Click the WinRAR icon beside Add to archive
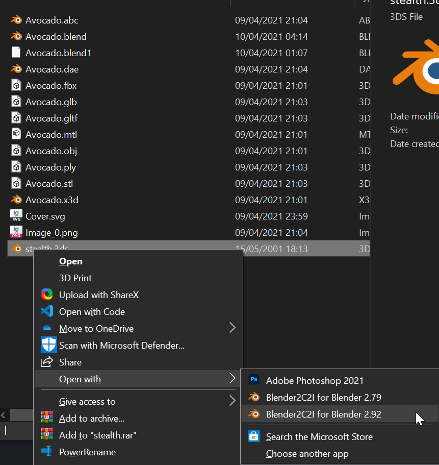 click(x=47, y=418)
